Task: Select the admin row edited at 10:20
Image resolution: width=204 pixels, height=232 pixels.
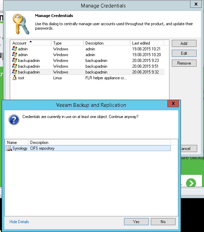Action: (87, 55)
